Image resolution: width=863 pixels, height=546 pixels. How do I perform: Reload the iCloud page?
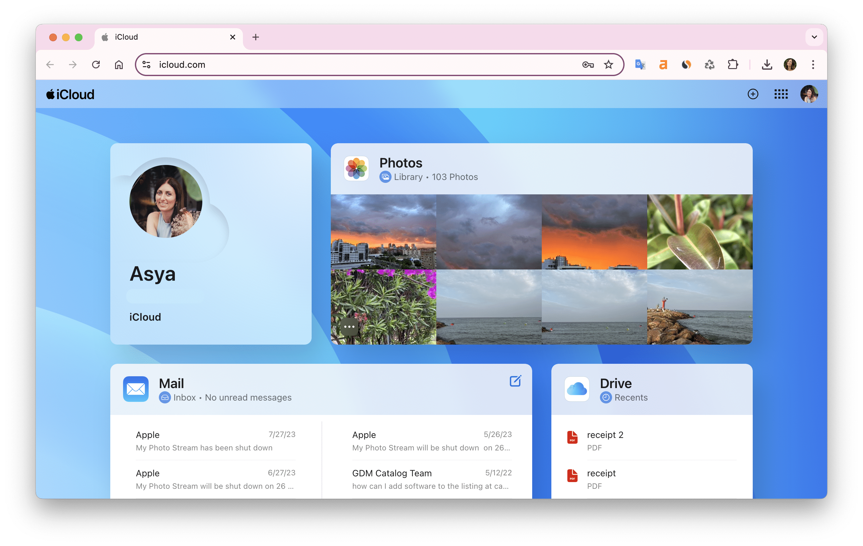(96, 65)
